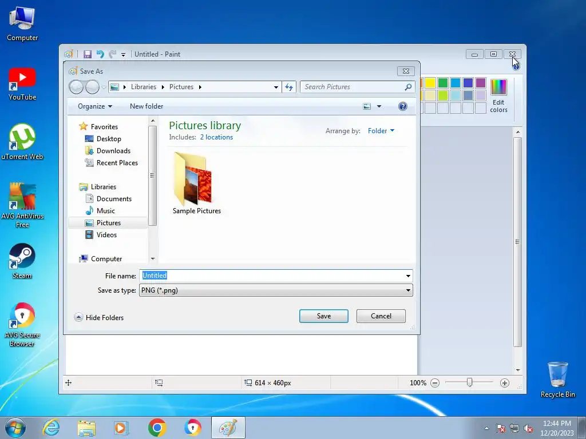
Task: Select Videos library in navigation pane
Action: pos(106,235)
